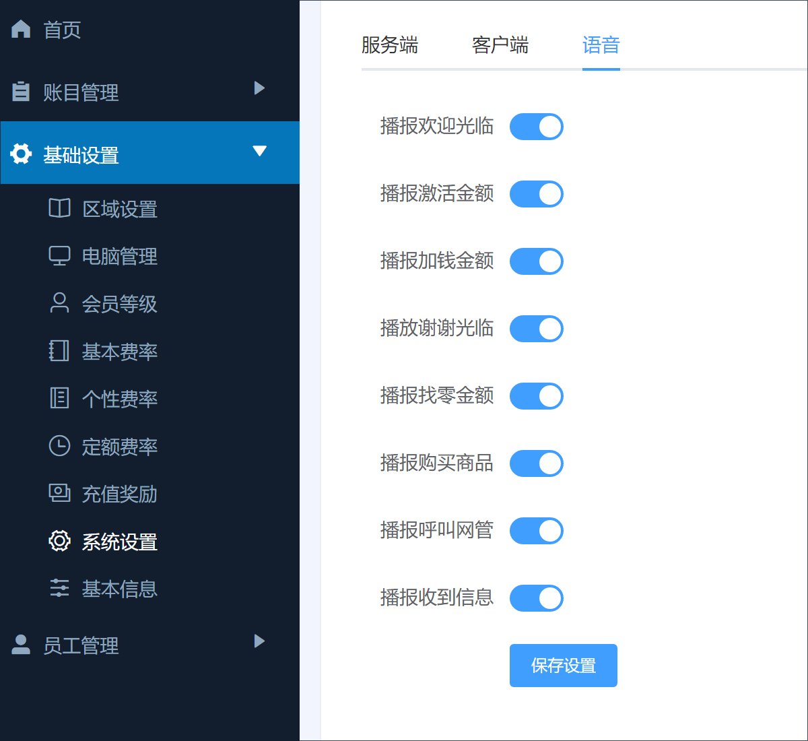808x741 pixels.
Task: Click the 播报激活金额 label
Action: (x=437, y=193)
